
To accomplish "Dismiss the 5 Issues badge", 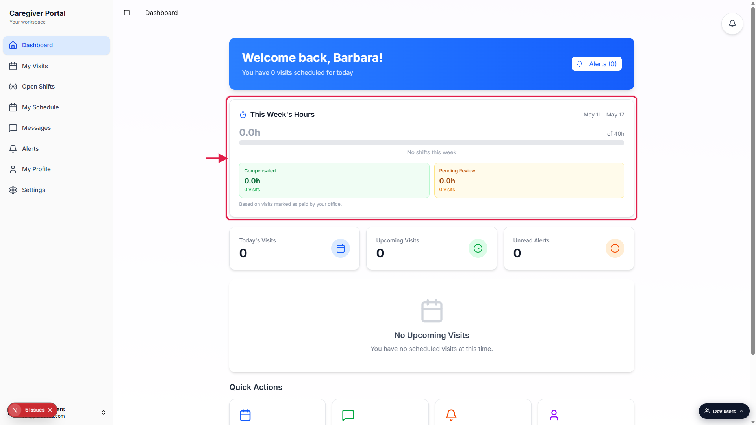I will point(50,410).
